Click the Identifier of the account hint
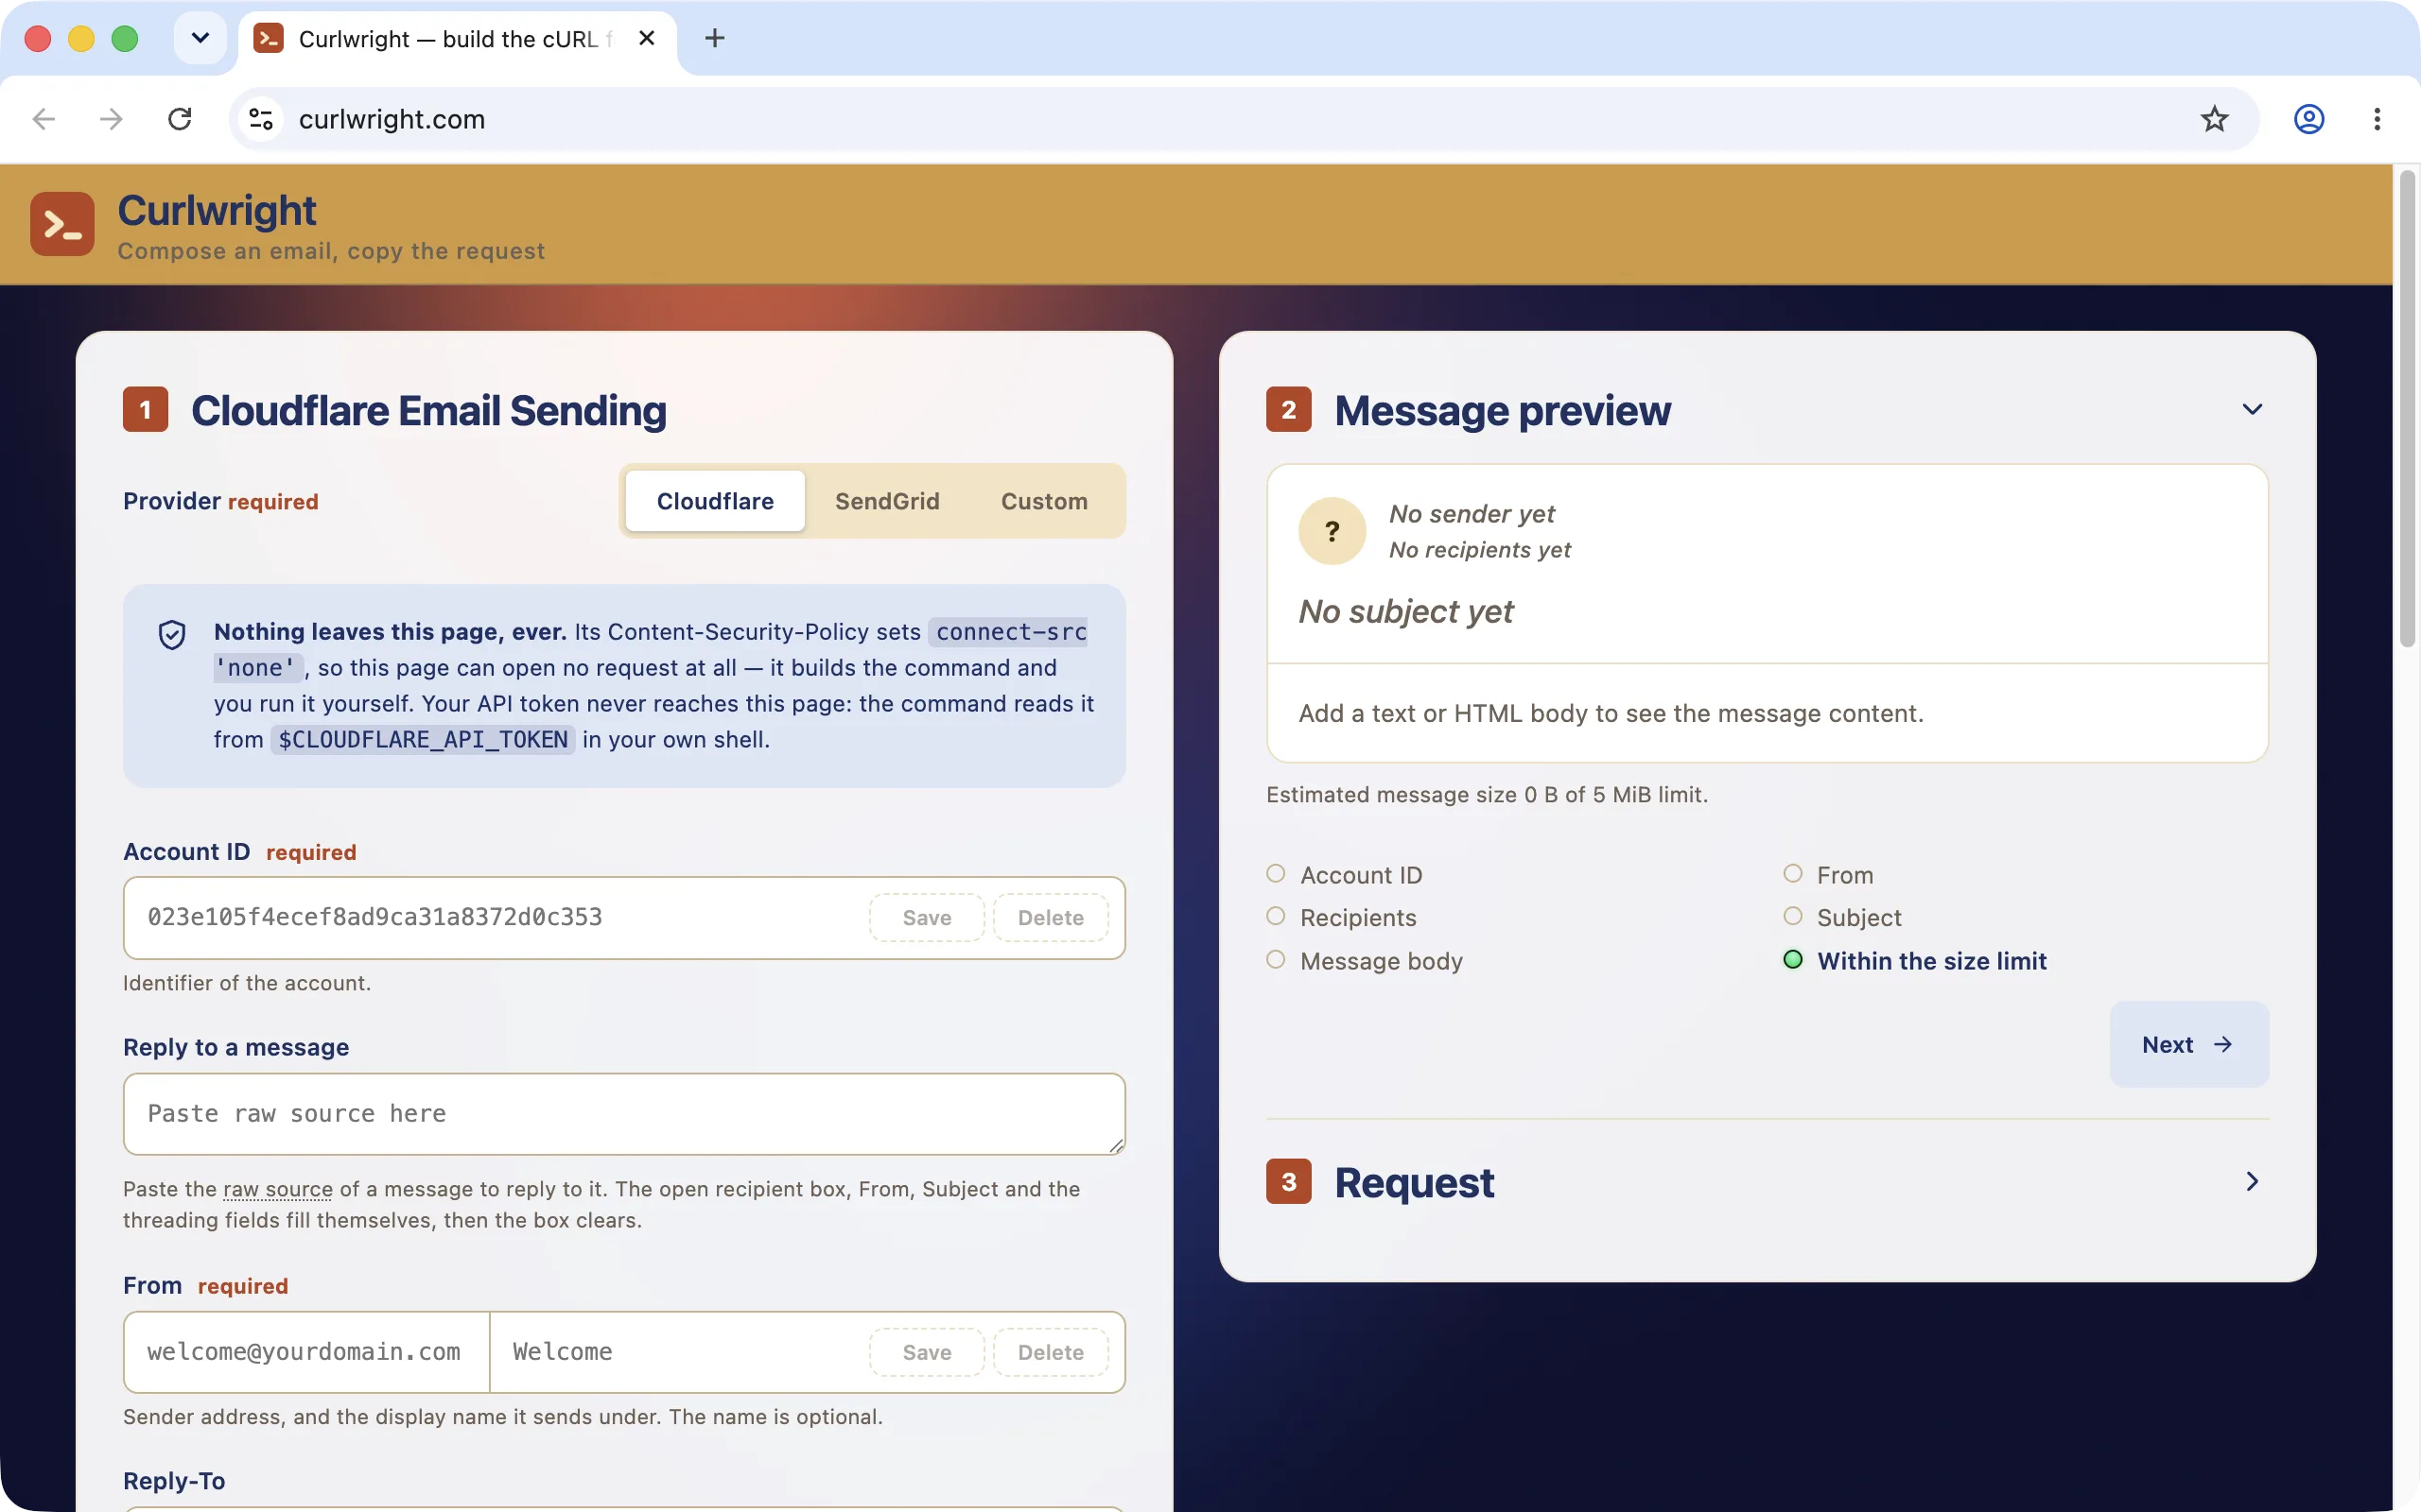This screenshot has height=1512, width=2421. [247, 983]
